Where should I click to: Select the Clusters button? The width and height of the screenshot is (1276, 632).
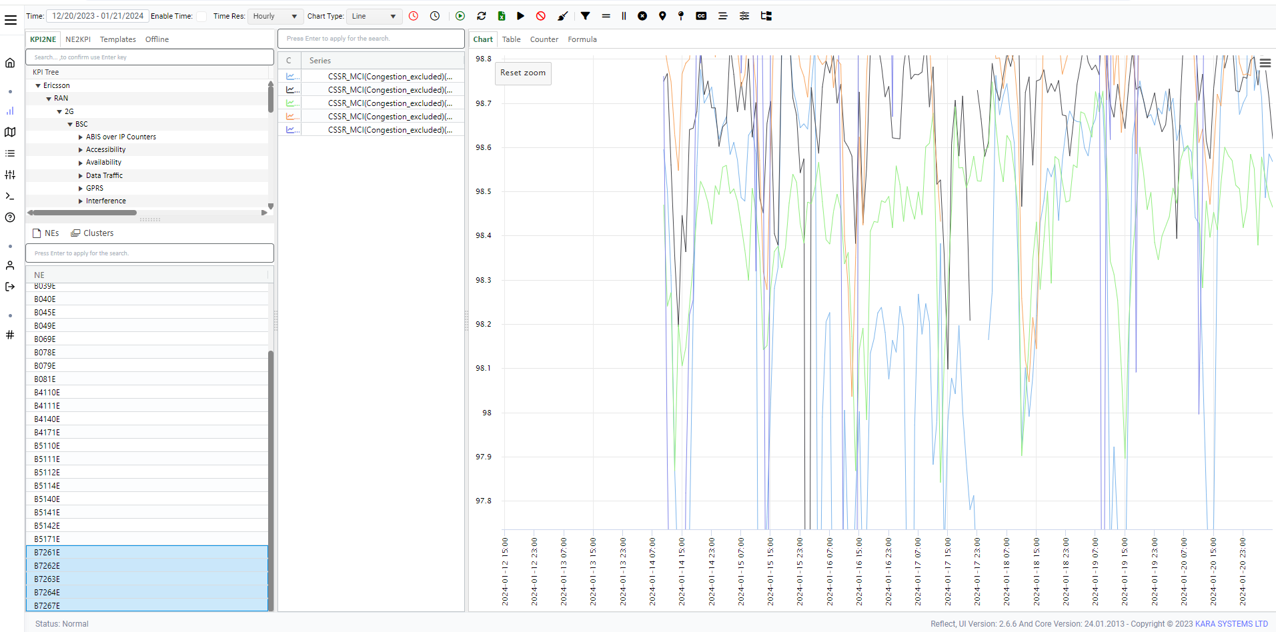click(x=92, y=233)
